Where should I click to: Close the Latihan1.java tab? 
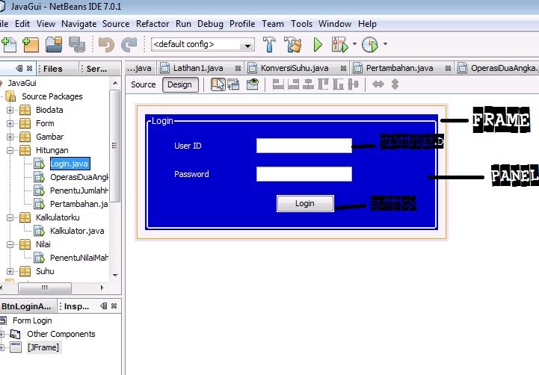point(238,69)
